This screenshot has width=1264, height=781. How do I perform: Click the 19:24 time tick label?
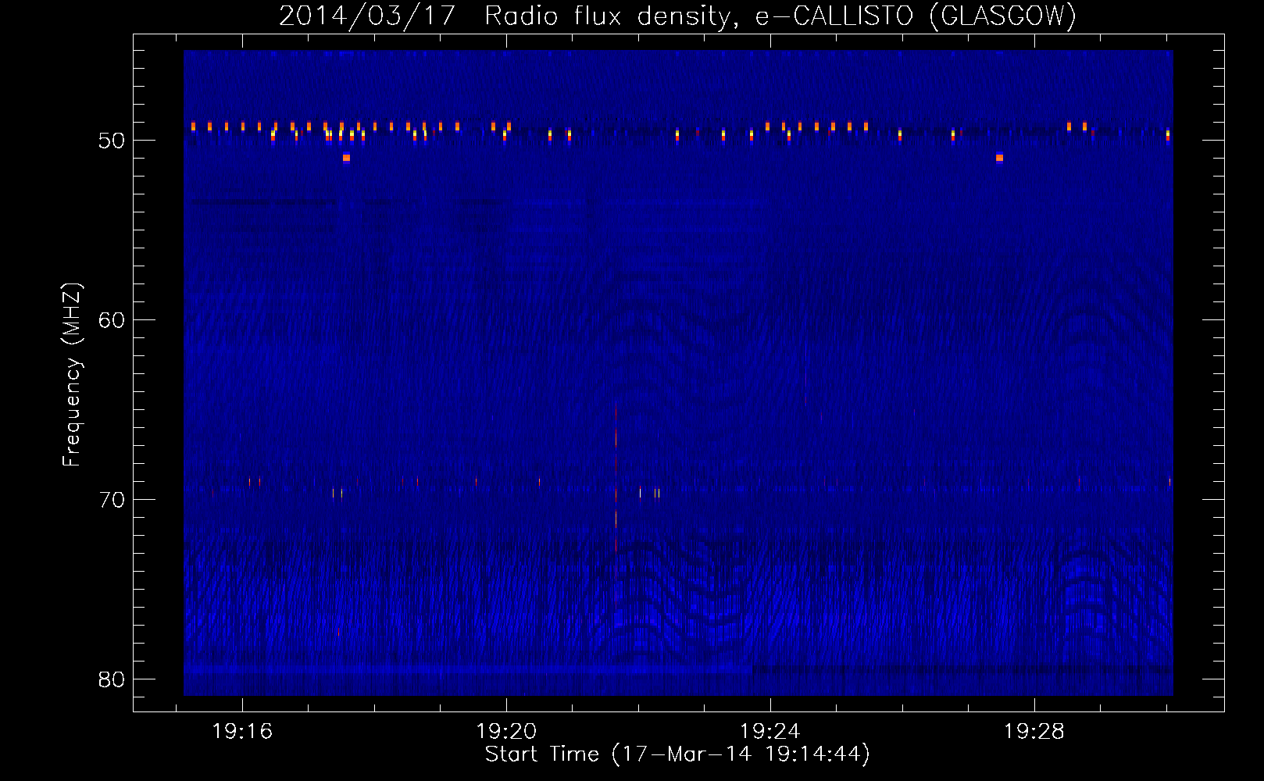coord(770,732)
